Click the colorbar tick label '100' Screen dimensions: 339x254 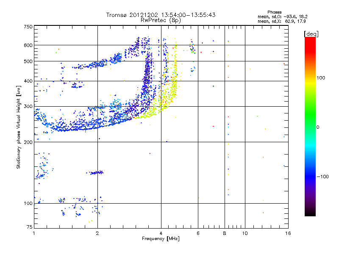(321, 78)
